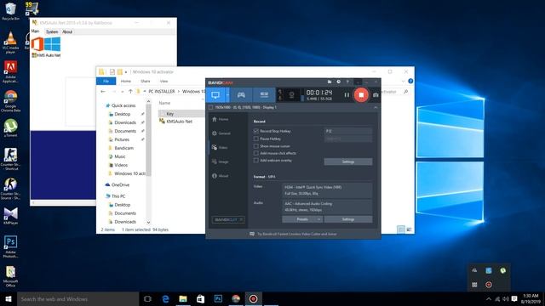Open View tab in File Explorer ribbon

click(163, 82)
